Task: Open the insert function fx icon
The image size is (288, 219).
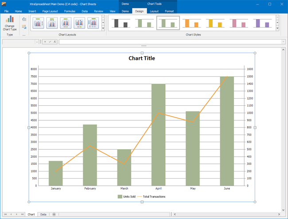Action: click(54, 42)
